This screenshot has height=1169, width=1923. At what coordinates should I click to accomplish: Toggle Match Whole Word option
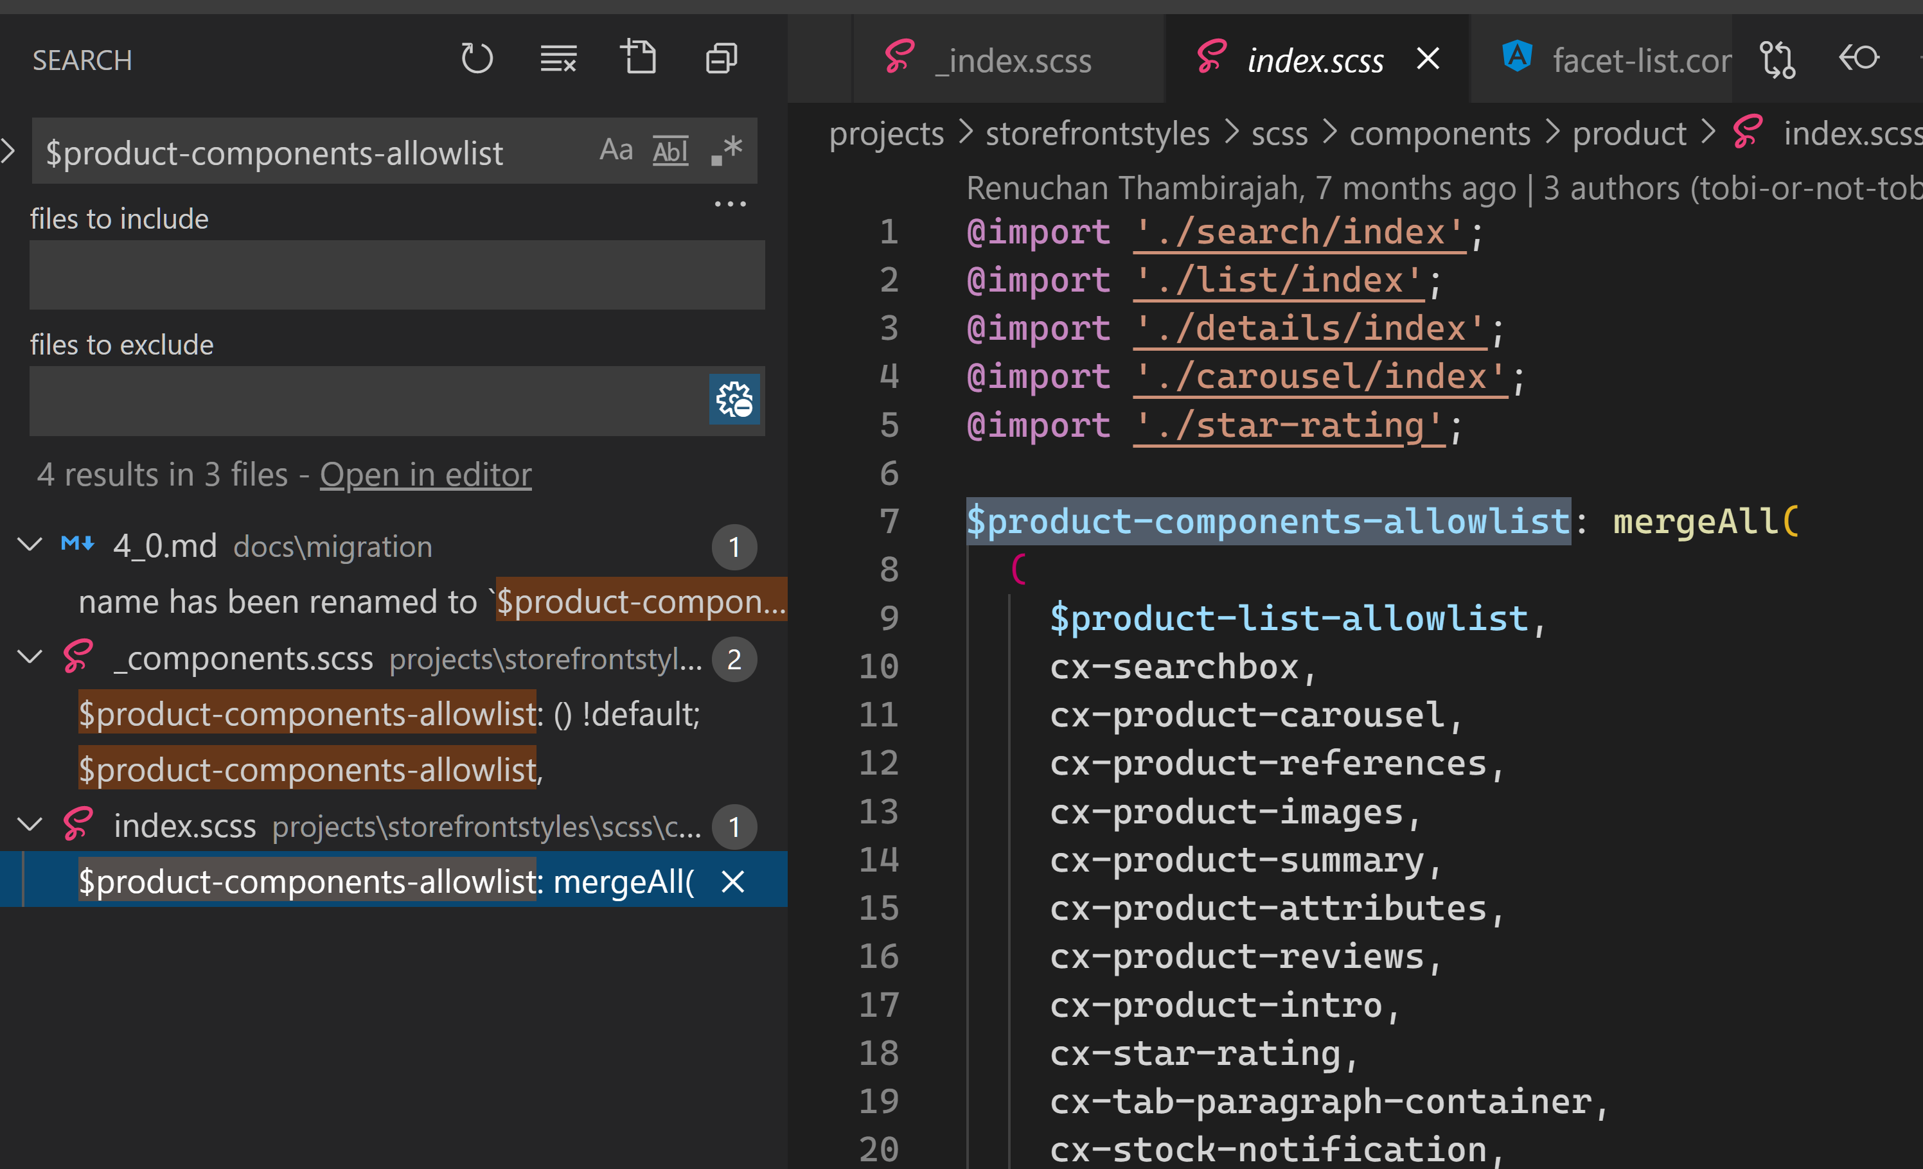(x=670, y=150)
